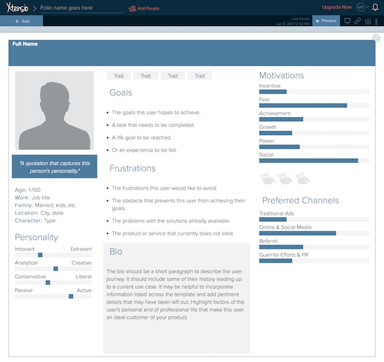Screen dimensions: 384x362
Task: Expand the MF user account dropdown
Action: (362, 7)
